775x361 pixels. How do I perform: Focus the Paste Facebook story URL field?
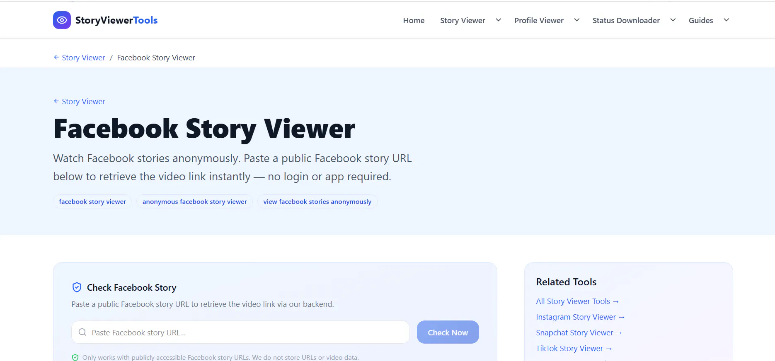tap(240, 332)
